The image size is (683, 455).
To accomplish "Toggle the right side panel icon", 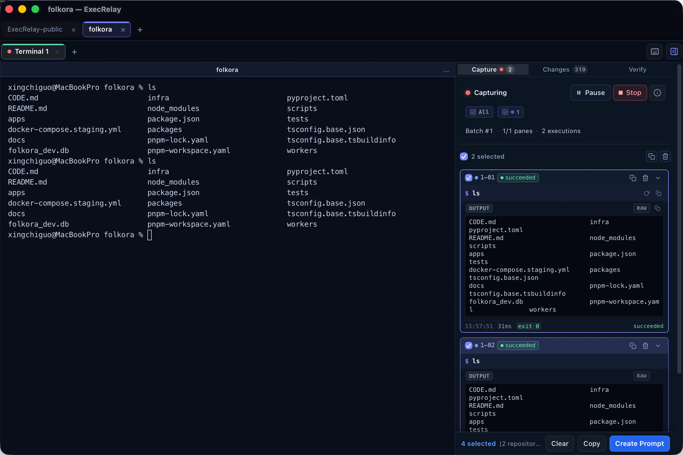I will tap(674, 52).
